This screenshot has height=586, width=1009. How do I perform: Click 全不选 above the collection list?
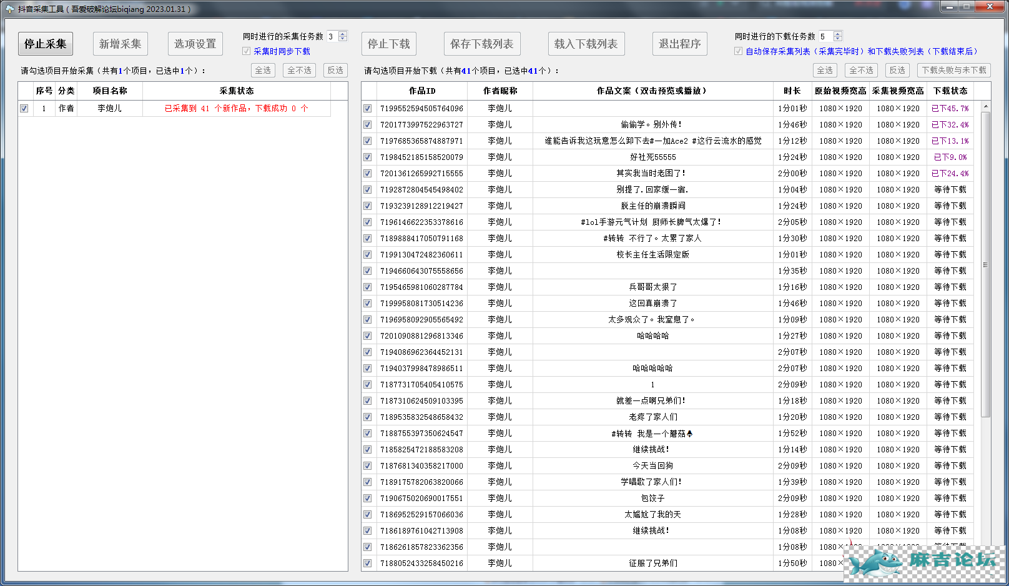[300, 71]
